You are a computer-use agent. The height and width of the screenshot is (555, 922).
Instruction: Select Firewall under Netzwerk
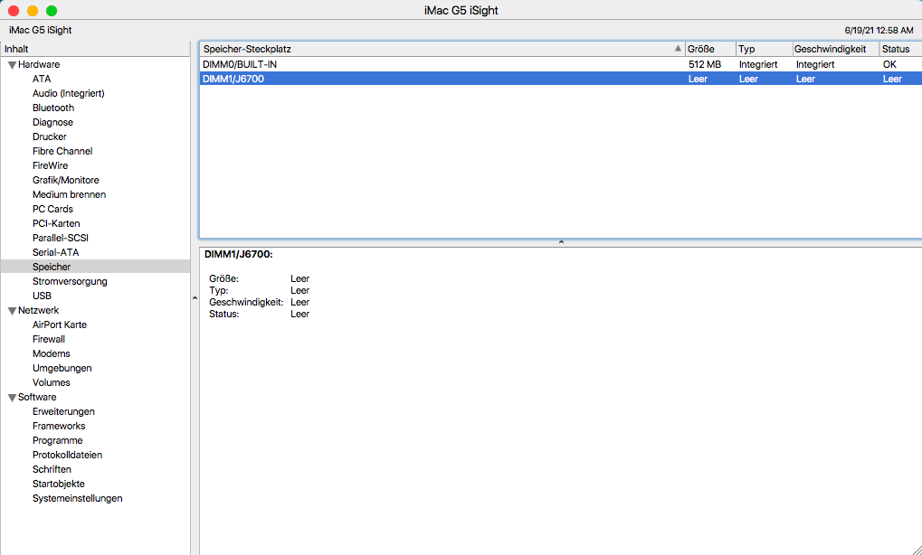[x=49, y=340]
